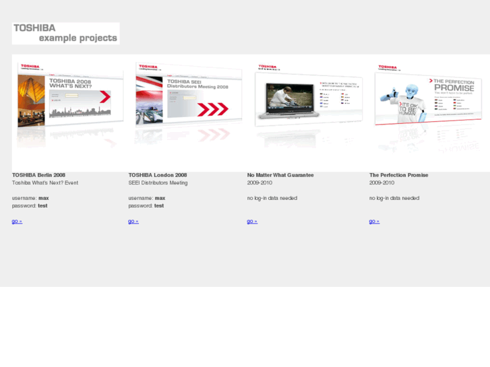
Task: Follow the go link under No Matter What Guarantee
Action: coord(252,222)
